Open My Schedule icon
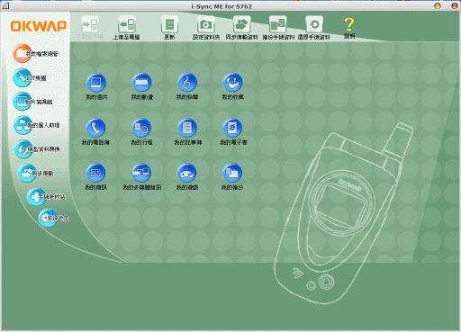 coord(141,128)
